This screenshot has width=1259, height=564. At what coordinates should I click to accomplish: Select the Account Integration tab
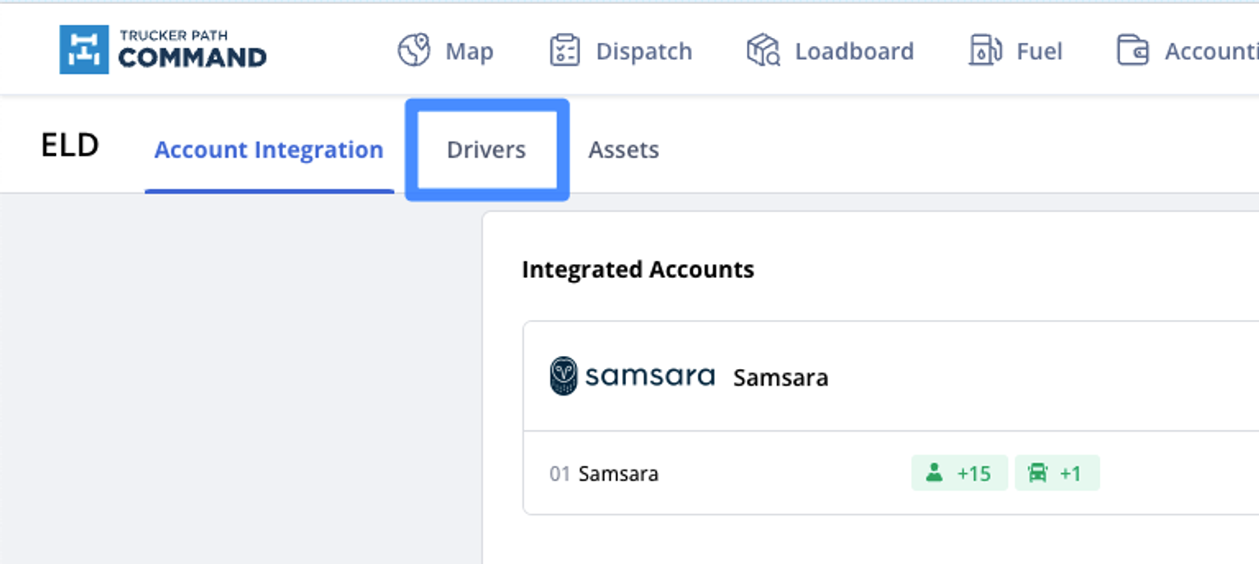tap(269, 150)
